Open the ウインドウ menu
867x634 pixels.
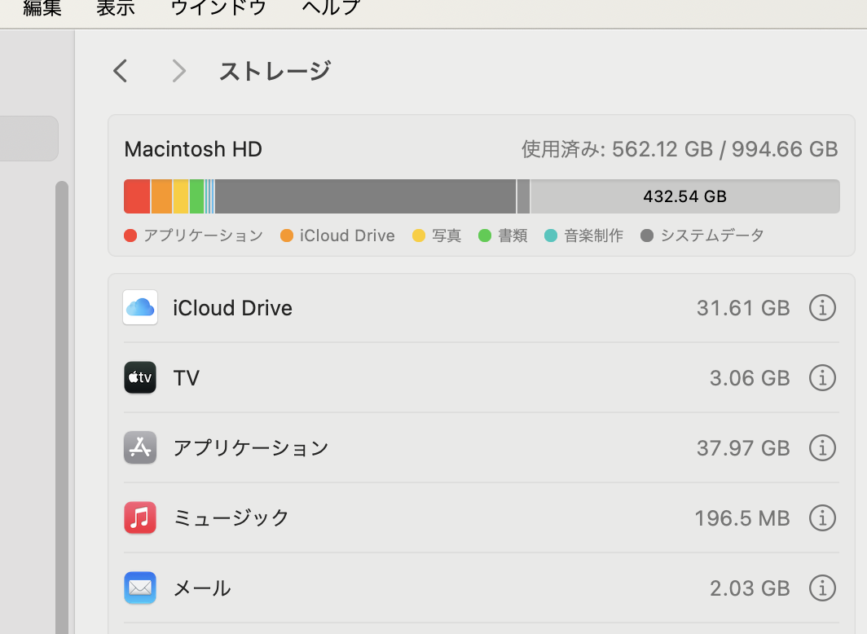[x=218, y=8]
